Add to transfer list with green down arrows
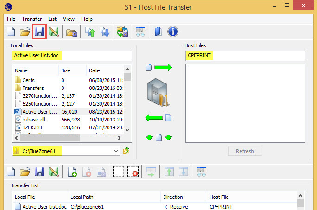Viewport: 317px width, 210px height. (x=158, y=138)
